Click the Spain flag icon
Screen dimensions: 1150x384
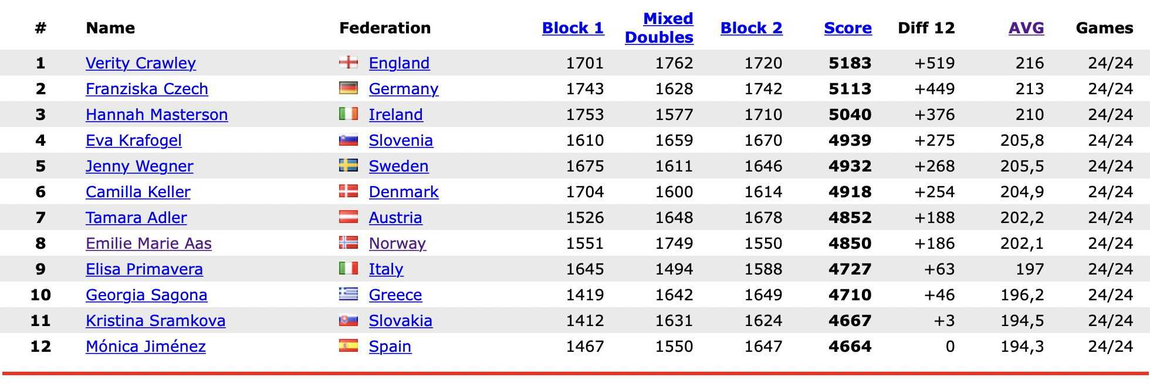pos(349,345)
